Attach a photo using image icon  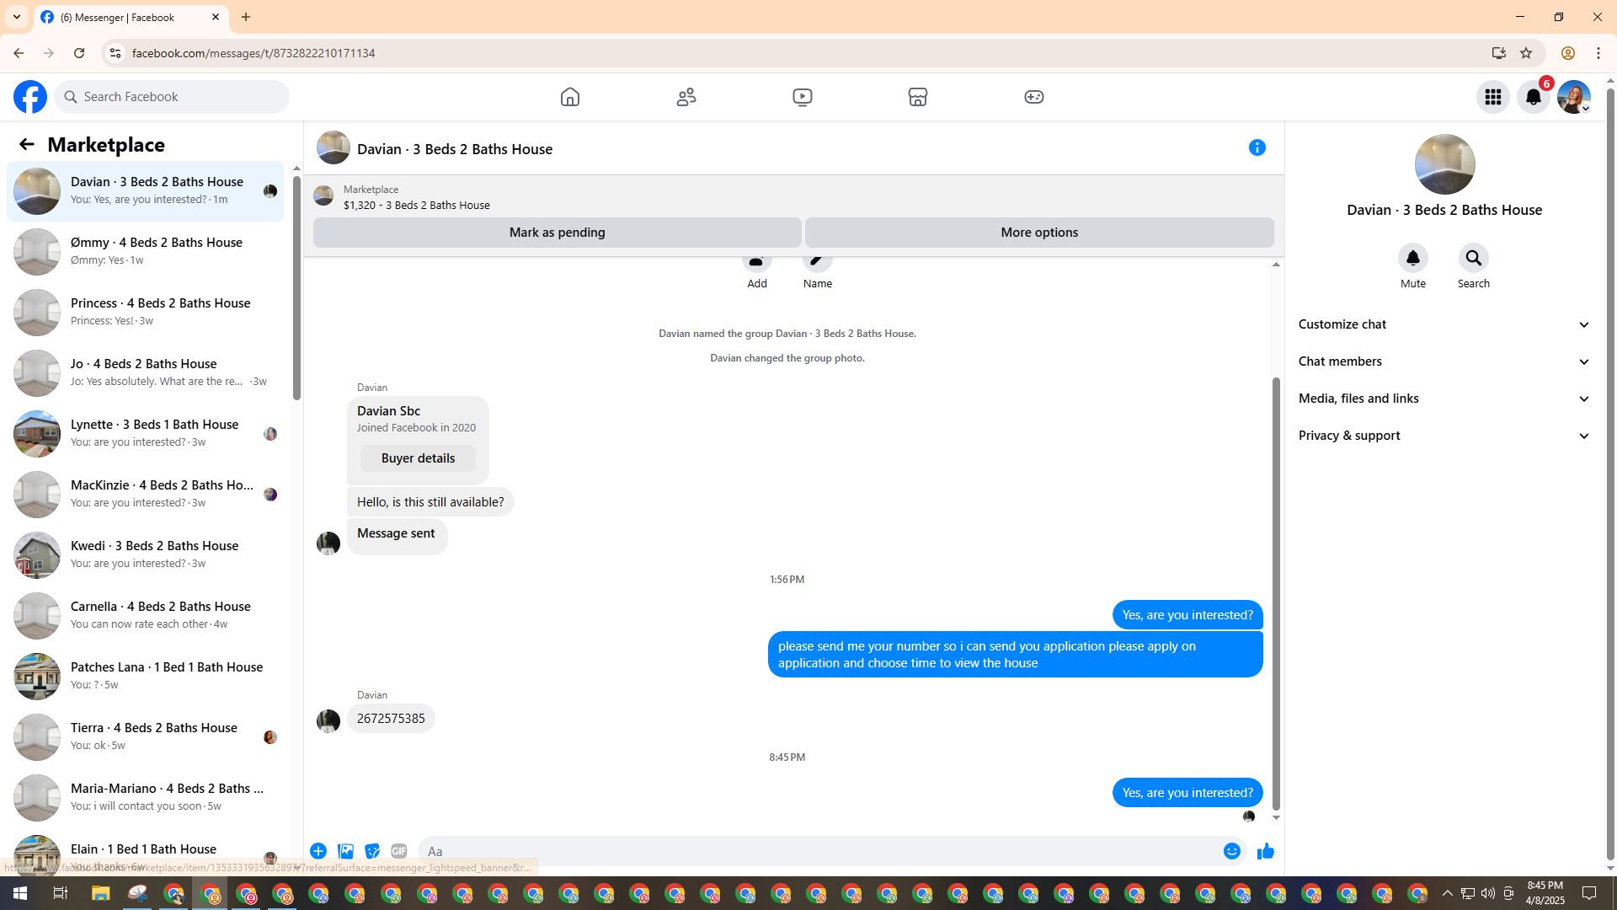(345, 851)
